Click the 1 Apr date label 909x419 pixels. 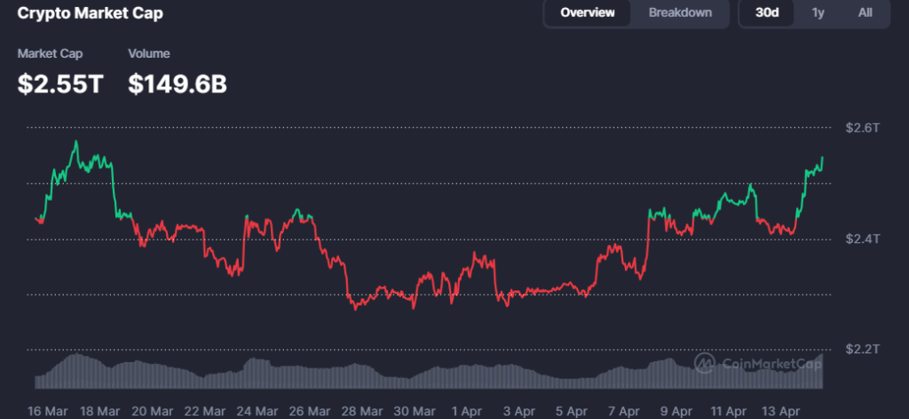coord(466,411)
